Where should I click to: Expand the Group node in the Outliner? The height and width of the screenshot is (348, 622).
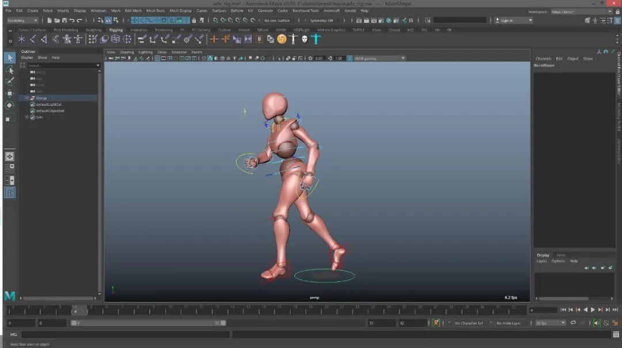pyautogui.click(x=26, y=98)
